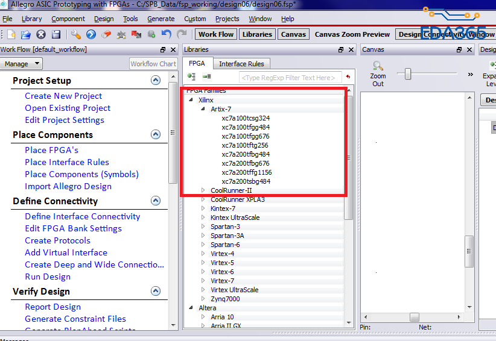Open the Component menu
Screen dimensions: 496x341
pos(68,19)
